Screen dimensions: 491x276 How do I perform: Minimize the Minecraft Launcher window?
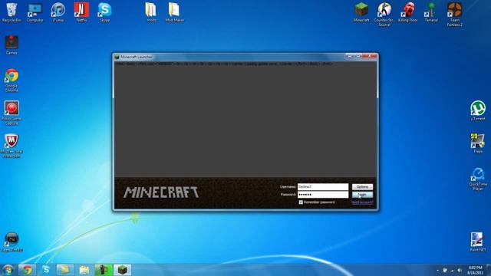[x=349, y=56]
